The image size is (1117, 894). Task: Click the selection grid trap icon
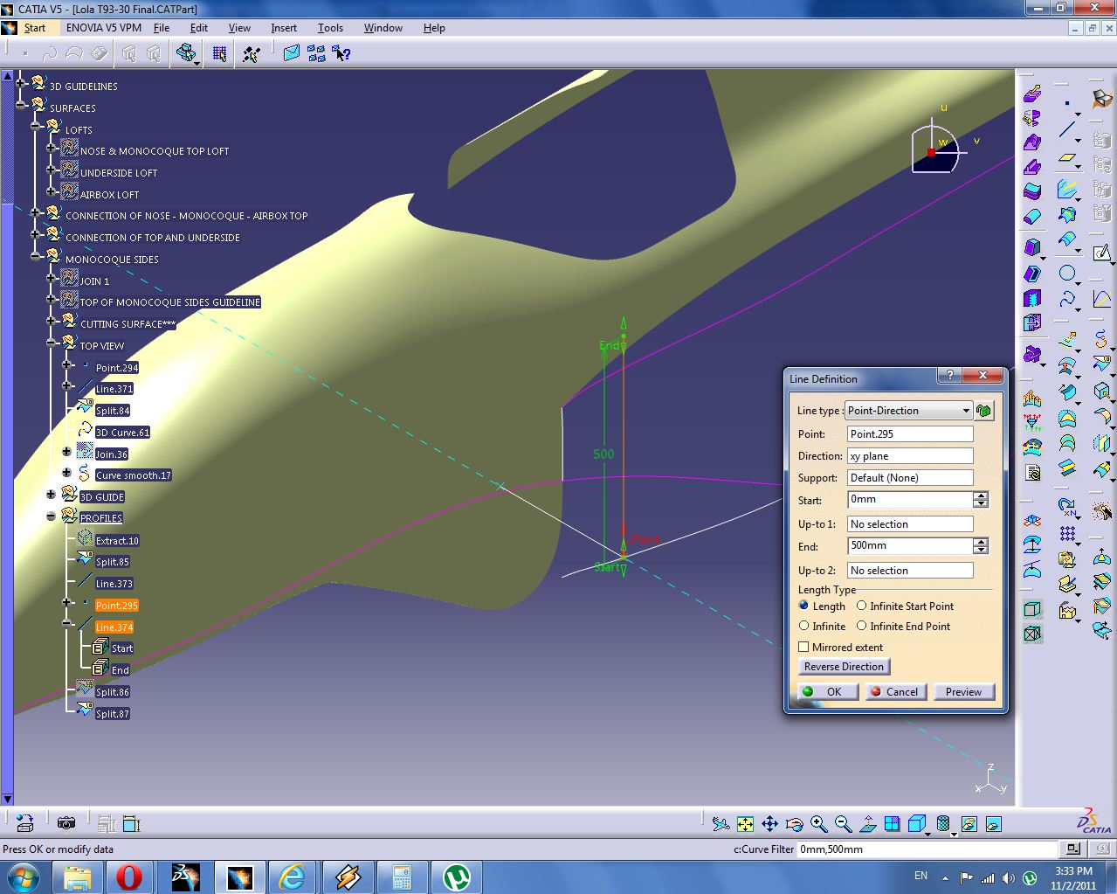coord(219,54)
